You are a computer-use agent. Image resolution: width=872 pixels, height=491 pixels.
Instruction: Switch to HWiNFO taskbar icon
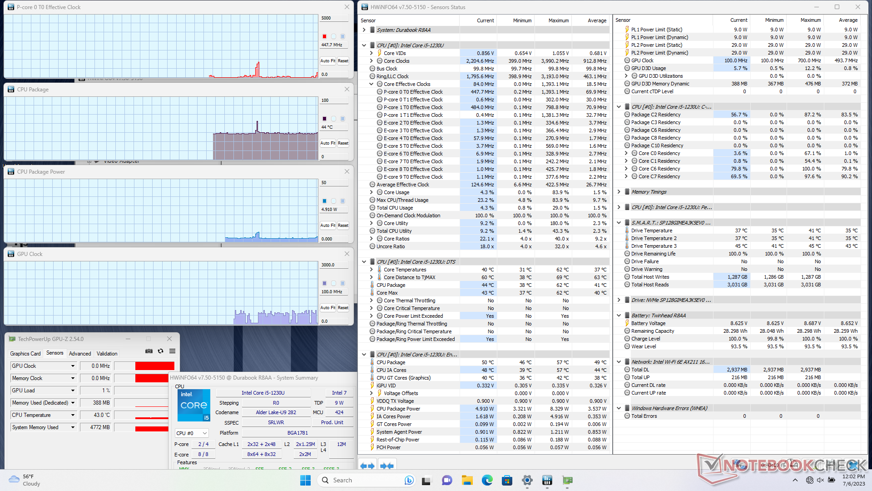coord(547,480)
